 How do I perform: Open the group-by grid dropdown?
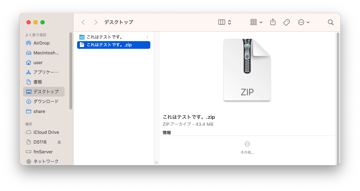tap(256, 22)
